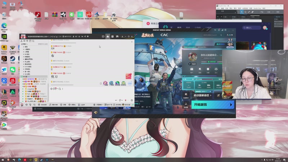Select the 元旦 event tab logo in Arena header

coord(148,35)
